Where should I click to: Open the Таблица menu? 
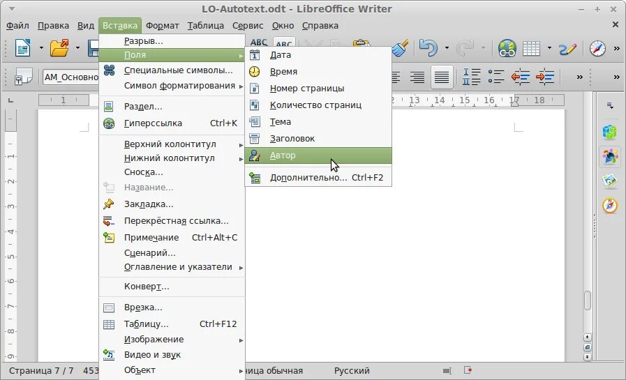tap(206, 26)
